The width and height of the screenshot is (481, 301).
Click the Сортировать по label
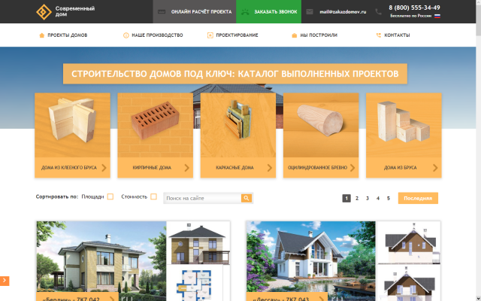point(57,196)
